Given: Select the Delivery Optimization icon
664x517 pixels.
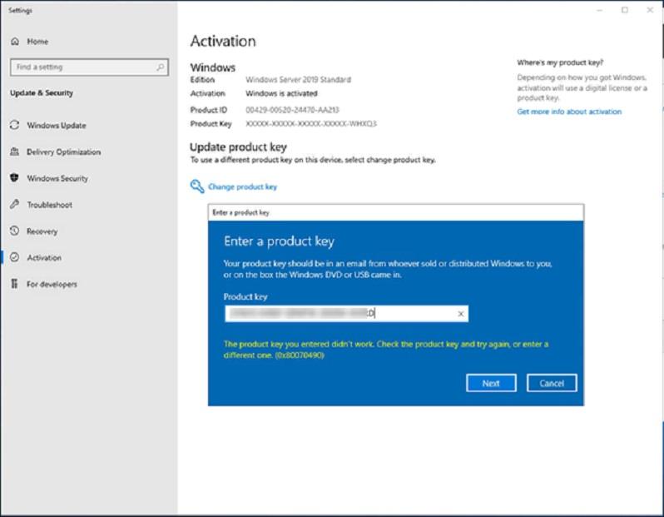Looking at the screenshot, I should 14,152.
